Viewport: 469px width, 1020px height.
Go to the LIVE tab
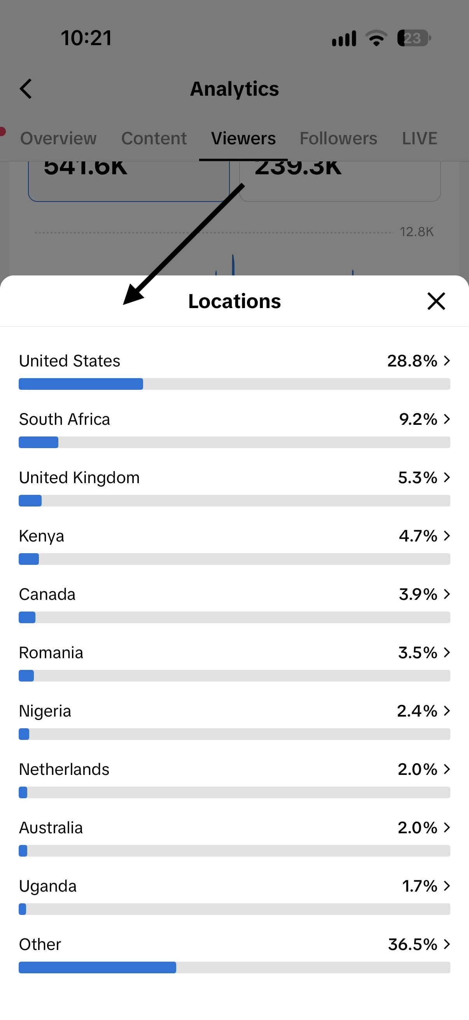click(x=420, y=138)
